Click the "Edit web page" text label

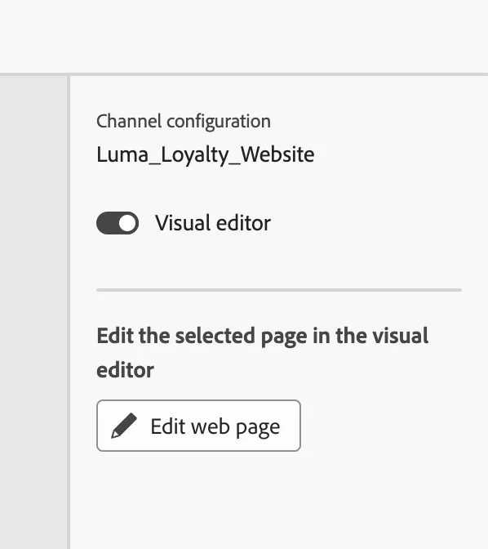pos(215,426)
